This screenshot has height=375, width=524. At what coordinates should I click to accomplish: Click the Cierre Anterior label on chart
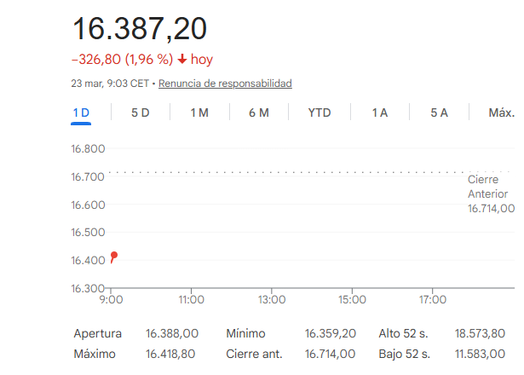pyautogui.click(x=487, y=187)
